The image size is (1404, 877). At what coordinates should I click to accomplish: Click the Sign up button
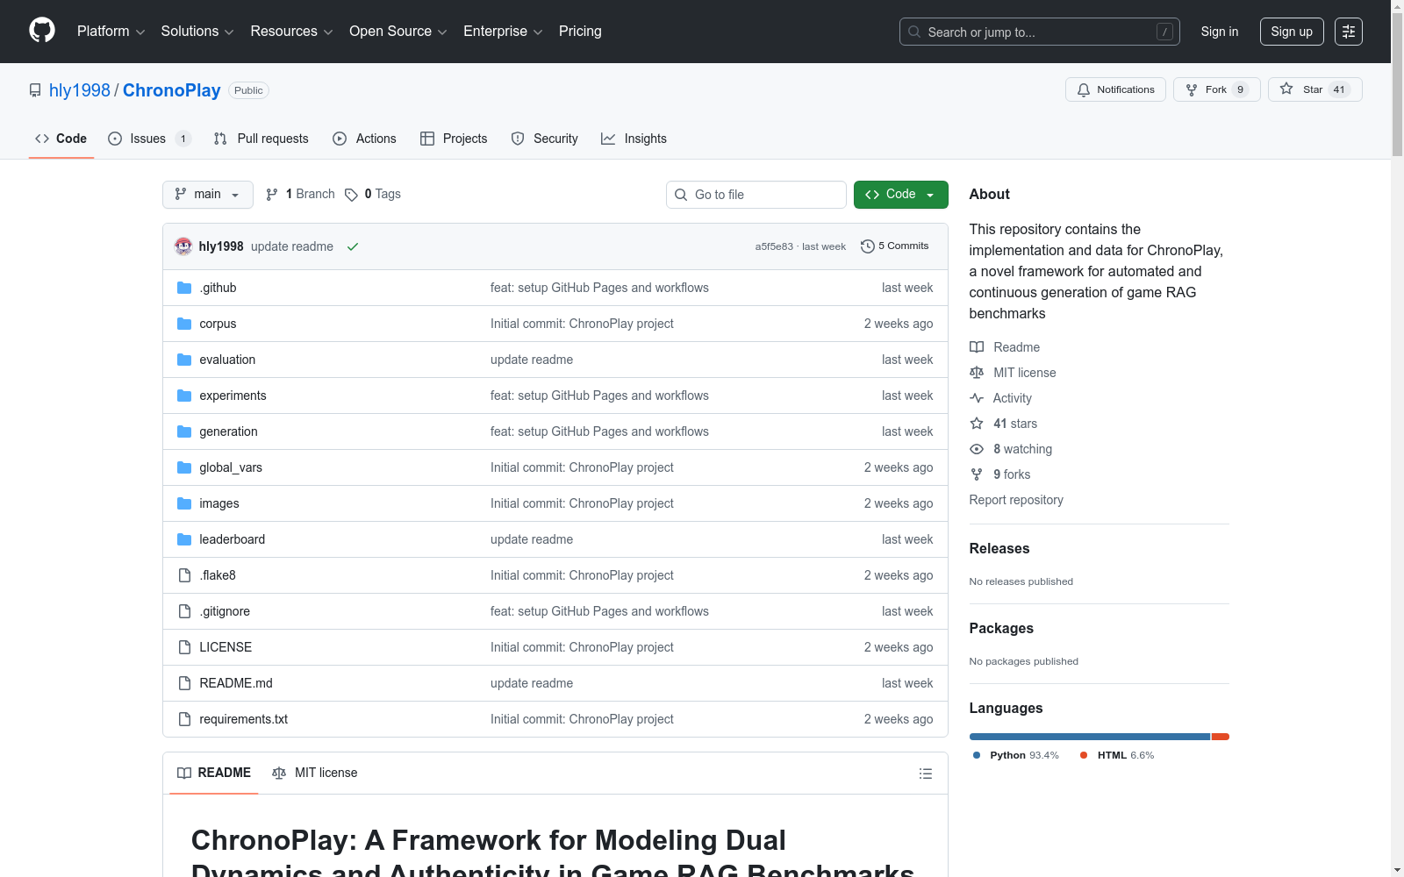[1292, 32]
